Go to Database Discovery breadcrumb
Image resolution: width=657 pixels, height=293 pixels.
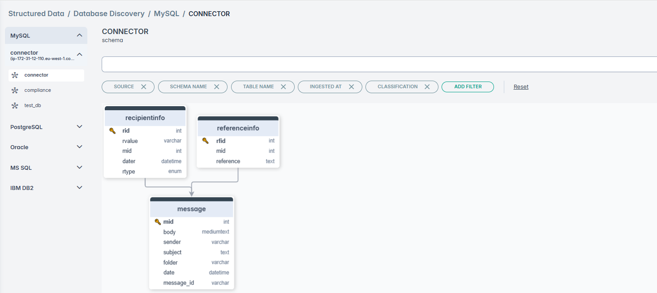[109, 14]
